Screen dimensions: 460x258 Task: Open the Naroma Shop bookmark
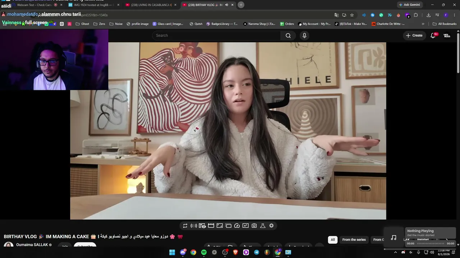(259, 24)
